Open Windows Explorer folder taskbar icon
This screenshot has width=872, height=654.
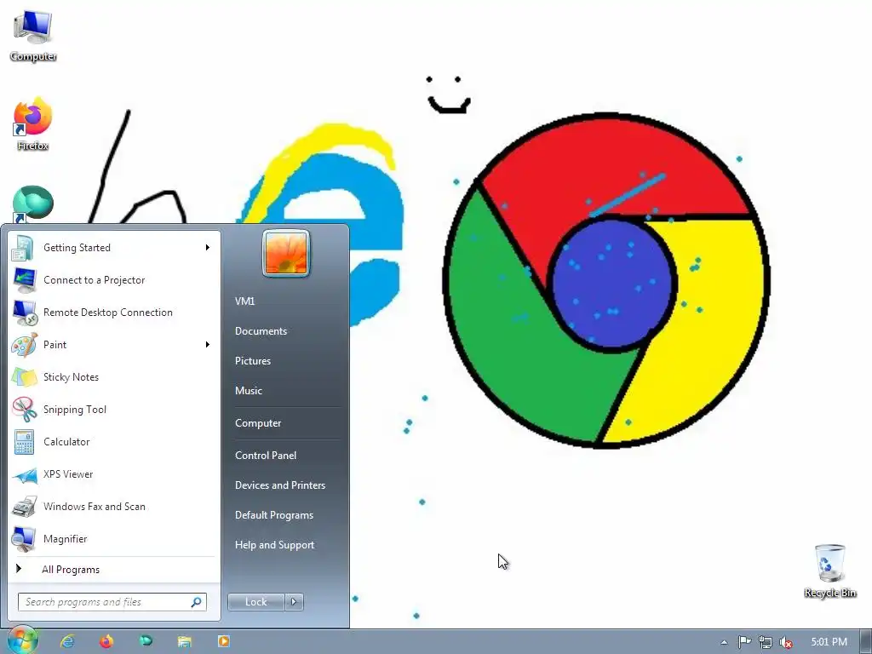point(185,641)
